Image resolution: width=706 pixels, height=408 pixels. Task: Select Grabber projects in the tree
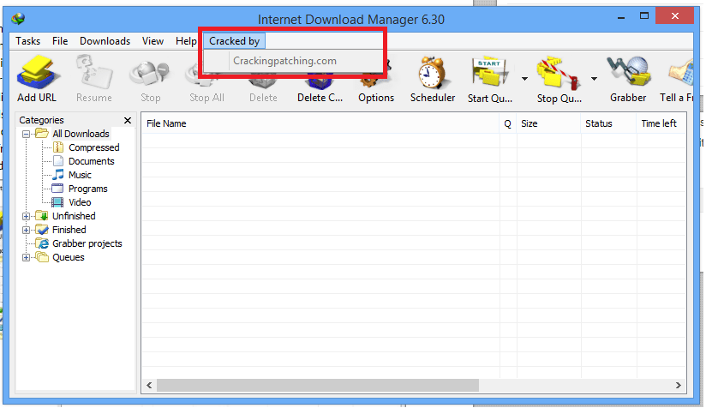(87, 243)
